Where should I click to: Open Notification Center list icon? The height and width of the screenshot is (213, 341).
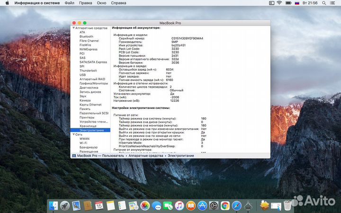pyautogui.click(x=332, y=3)
